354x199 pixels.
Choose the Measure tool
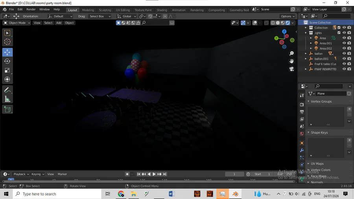7,99
